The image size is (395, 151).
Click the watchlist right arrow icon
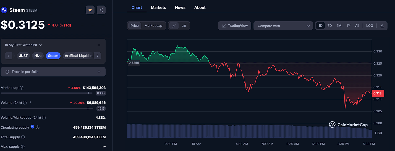[x=97, y=56]
